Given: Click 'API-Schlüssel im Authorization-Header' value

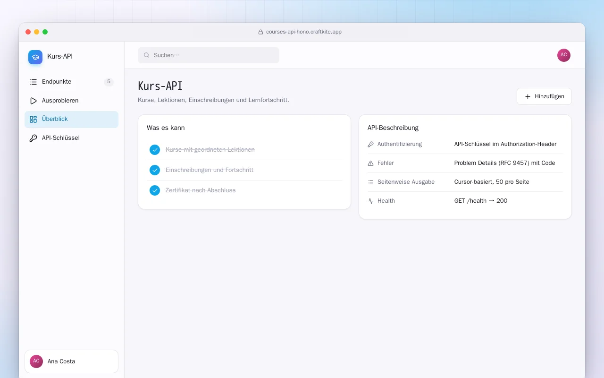Looking at the screenshot, I should (x=505, y=144).
